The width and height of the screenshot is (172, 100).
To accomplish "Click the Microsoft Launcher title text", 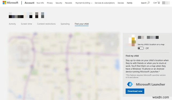I will pos(151,84).
